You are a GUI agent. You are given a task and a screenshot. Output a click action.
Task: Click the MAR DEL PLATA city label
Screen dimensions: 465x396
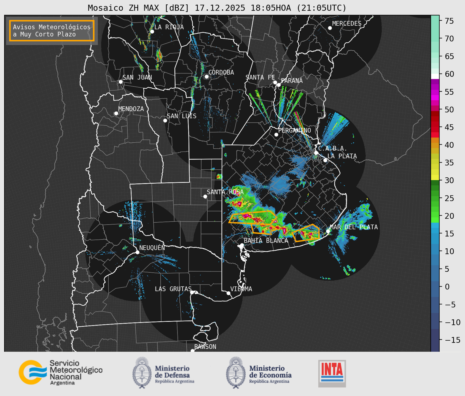pos(354,227)
